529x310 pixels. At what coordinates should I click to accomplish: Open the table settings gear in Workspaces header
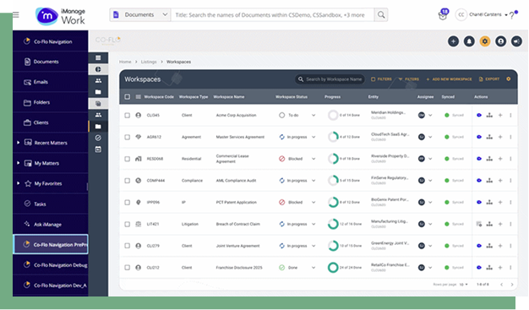coord(509,79)
